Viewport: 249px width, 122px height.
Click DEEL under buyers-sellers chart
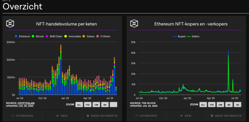(186, 116)
